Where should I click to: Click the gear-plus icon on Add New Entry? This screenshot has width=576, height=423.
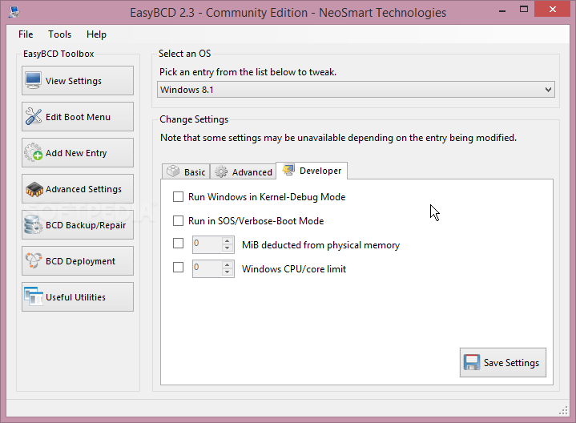(34, 152)
